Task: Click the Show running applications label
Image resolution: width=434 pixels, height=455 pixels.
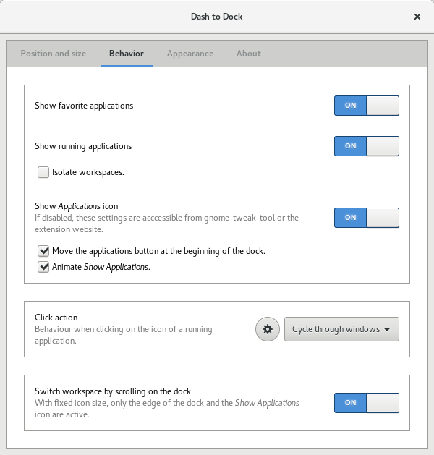Action: pos(83,146)
